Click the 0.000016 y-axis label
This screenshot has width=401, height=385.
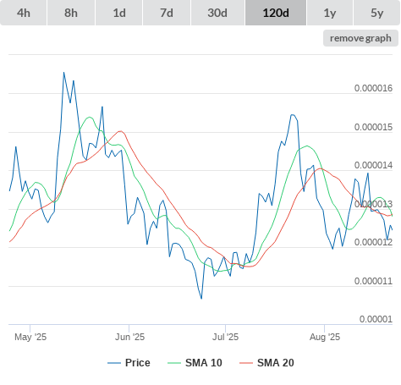click(373, 88)
